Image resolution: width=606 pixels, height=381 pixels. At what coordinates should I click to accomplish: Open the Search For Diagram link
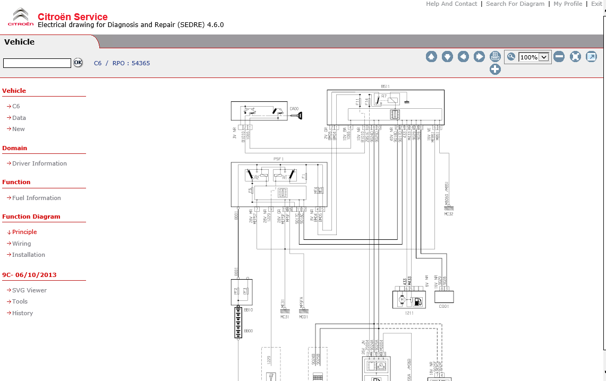(515, 4)
